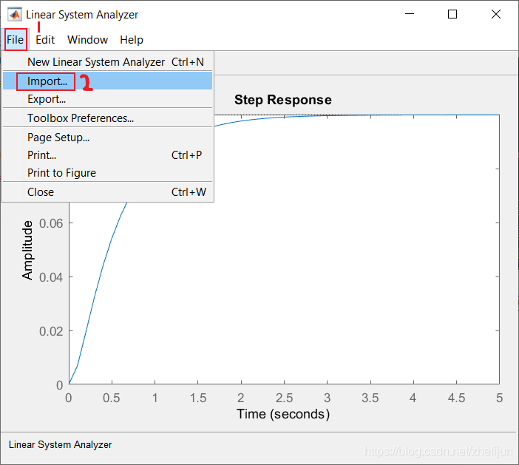Select Export... from the File menu
Screen dimensions: 519x465
(x=108, y=99)
